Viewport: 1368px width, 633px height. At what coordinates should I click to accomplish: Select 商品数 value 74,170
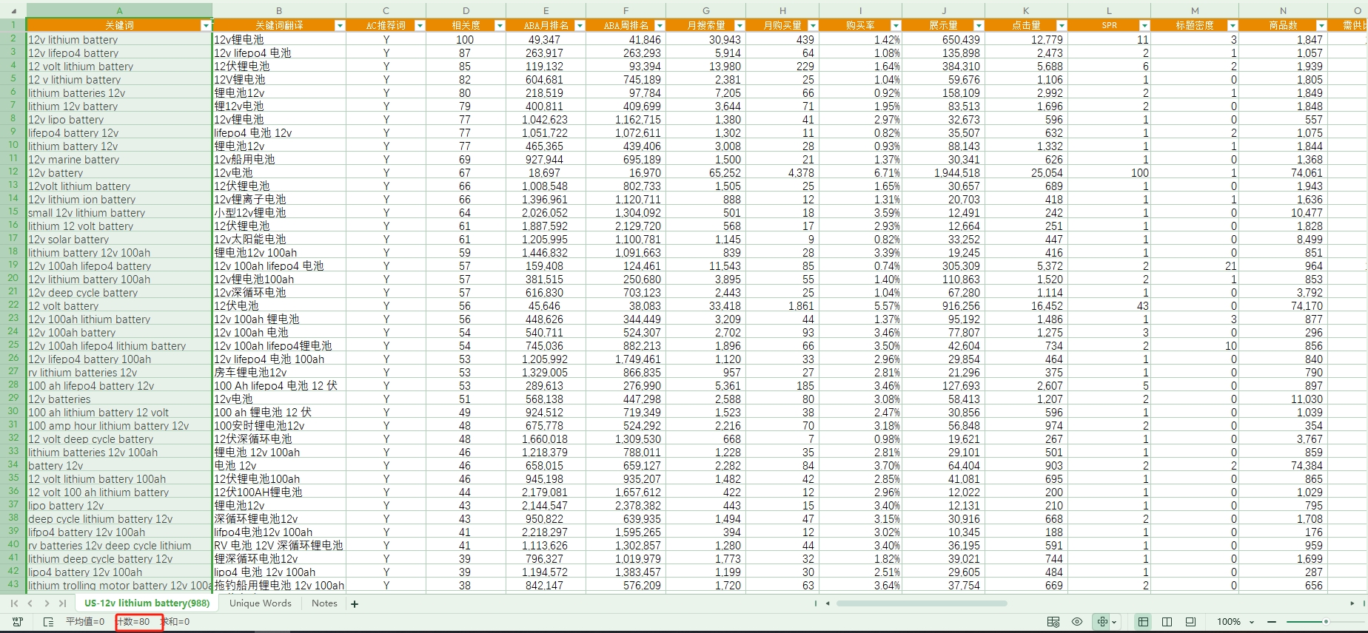(x=1283, y=306)
